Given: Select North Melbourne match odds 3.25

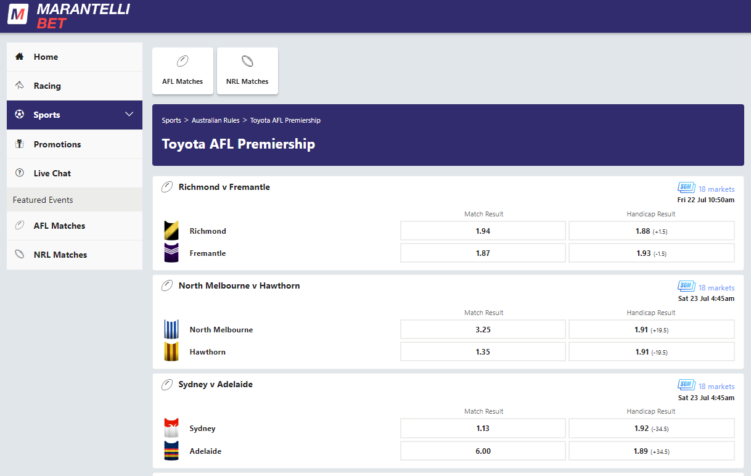Looking at the screenshot, I should (x=483, y=329).
